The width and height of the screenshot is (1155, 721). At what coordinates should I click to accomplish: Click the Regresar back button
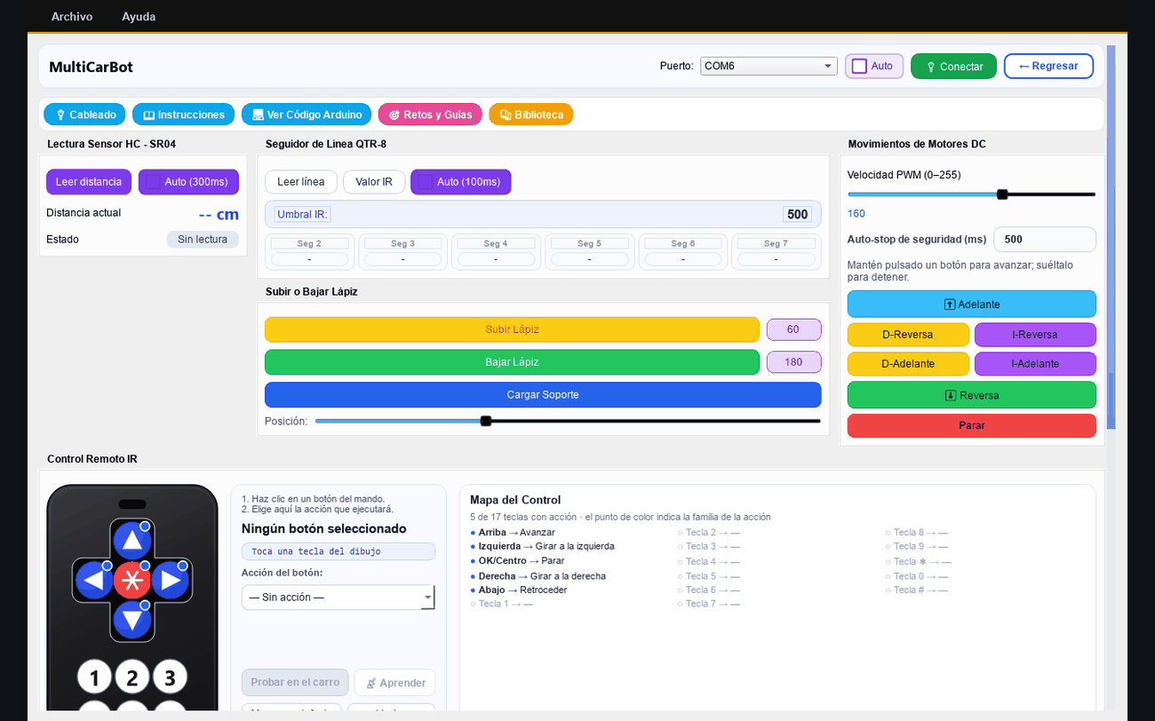[x=1048, y=67]
